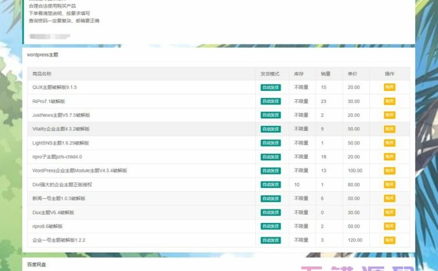Click 购买 for the WordPress企业主题Module row

[x=389, y=171]
